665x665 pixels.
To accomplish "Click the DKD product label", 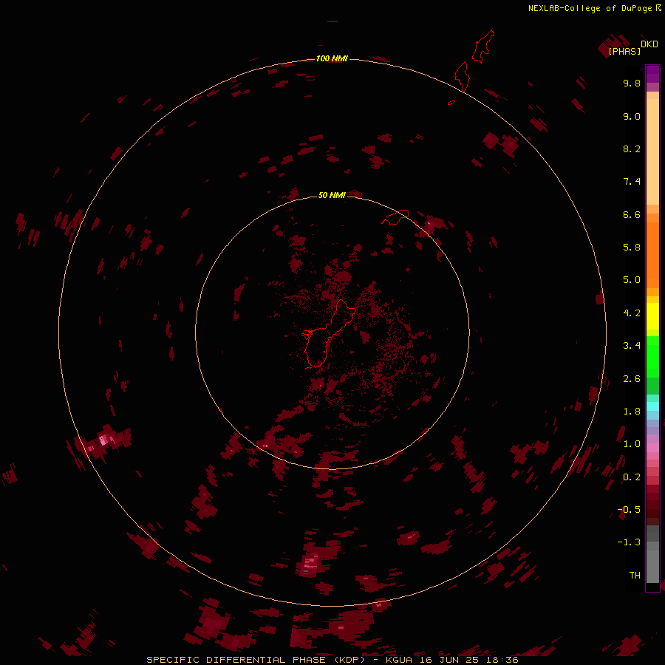I will (649, 44).
